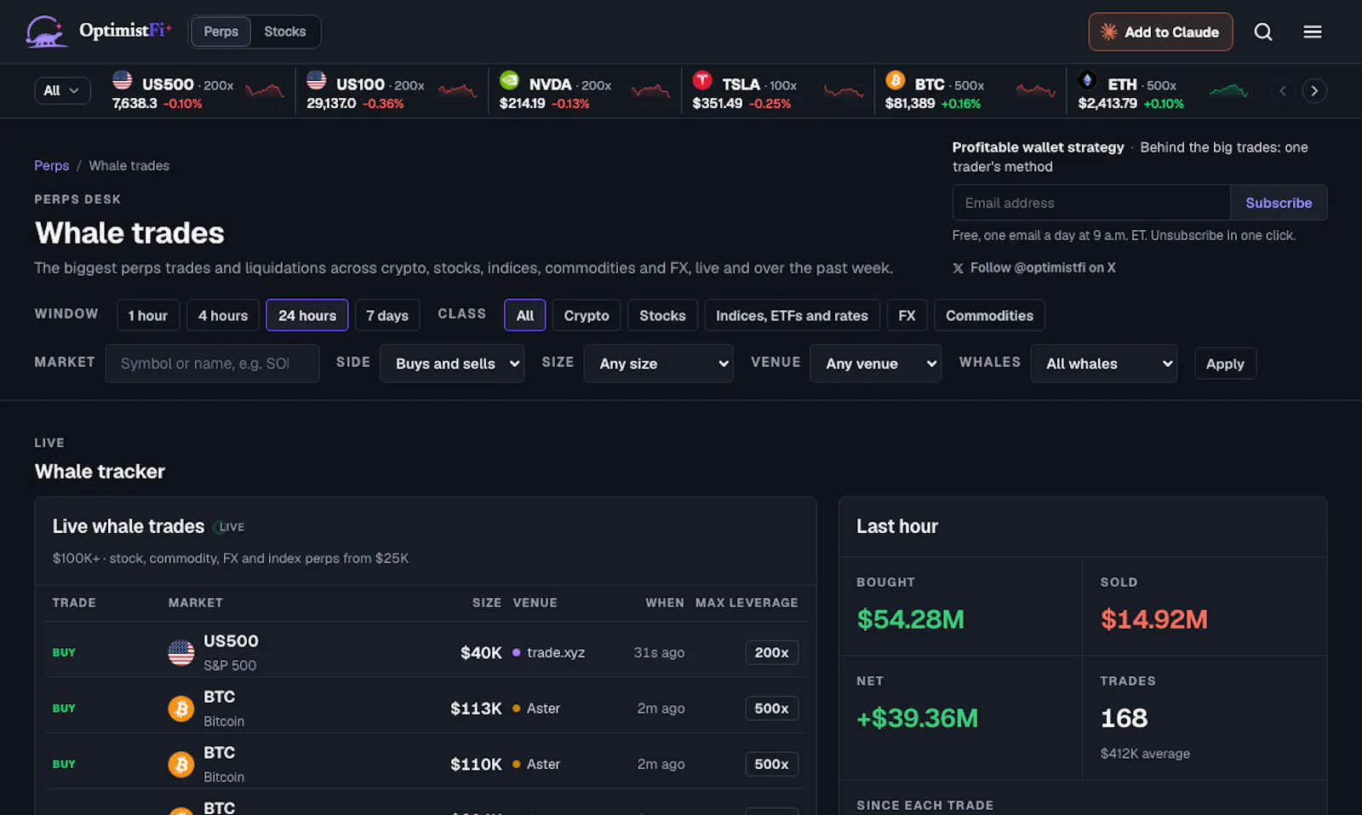Click 200x leverage badge on US500 row

(x=771, y=652)
